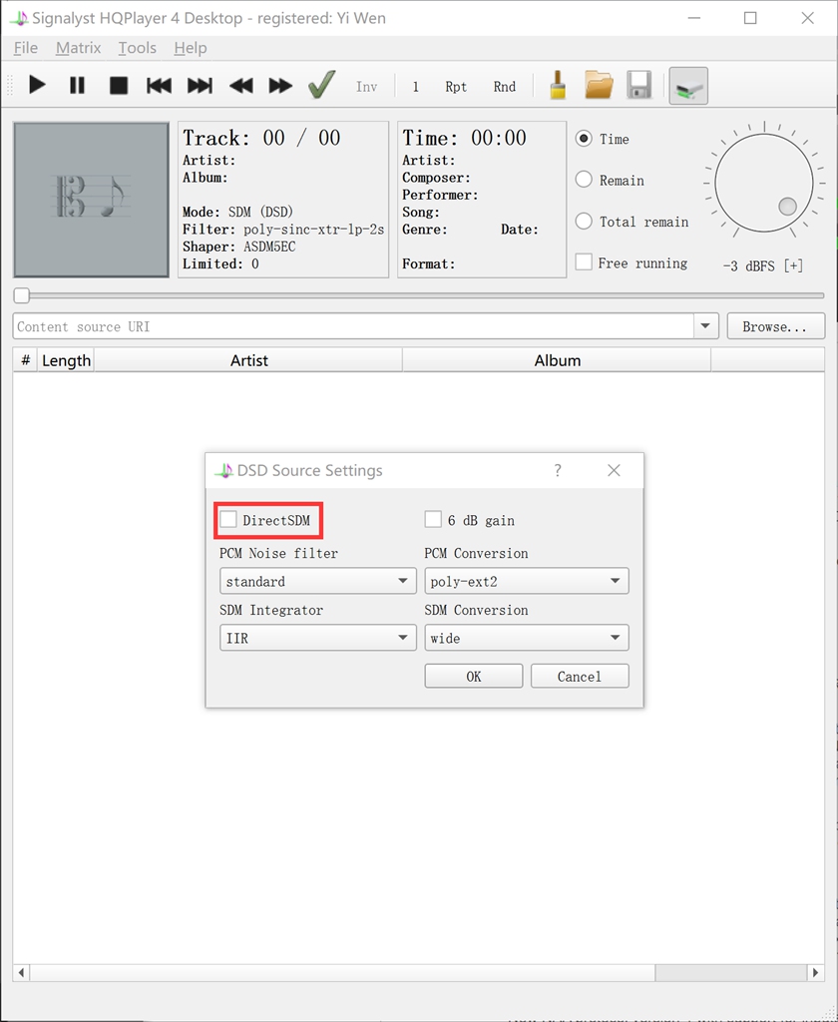Enable the Free running checkbox
Image resolution: width=838 pixels, height=1022 pixels.
[x=584, y=262]
